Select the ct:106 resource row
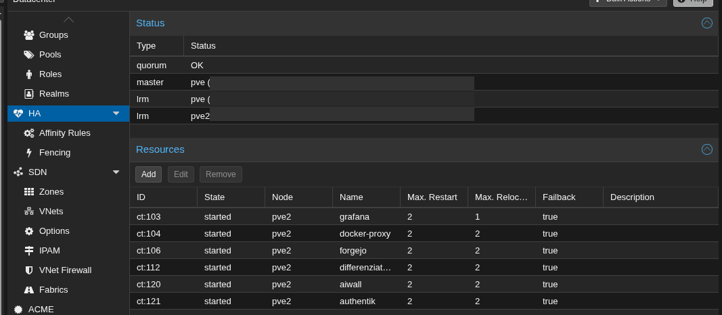The height and width of the screenshot is (315, 722). (x=424, y=251)
